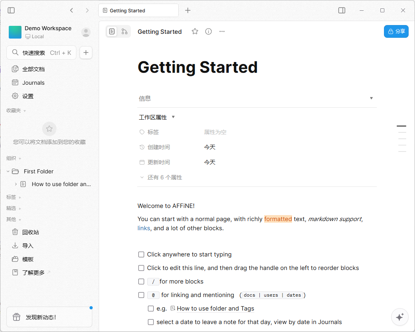Open document info icon
415x332 pixels.
click(x=208, y=31)
